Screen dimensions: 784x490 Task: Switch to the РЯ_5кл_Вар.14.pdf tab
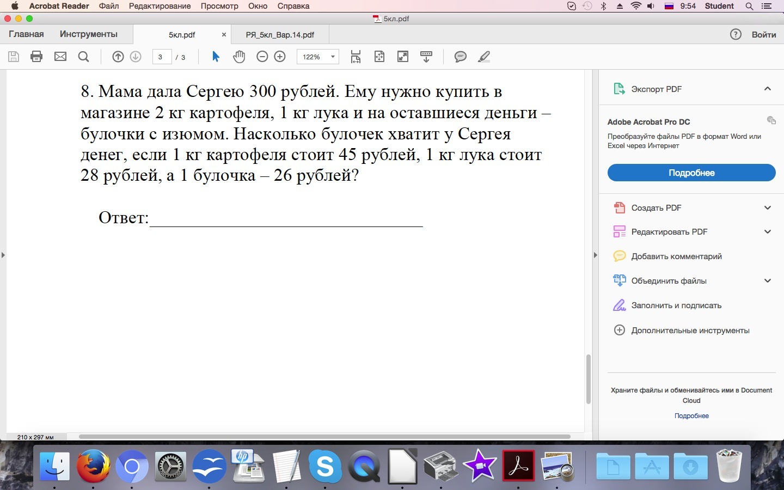click(280, 35)
